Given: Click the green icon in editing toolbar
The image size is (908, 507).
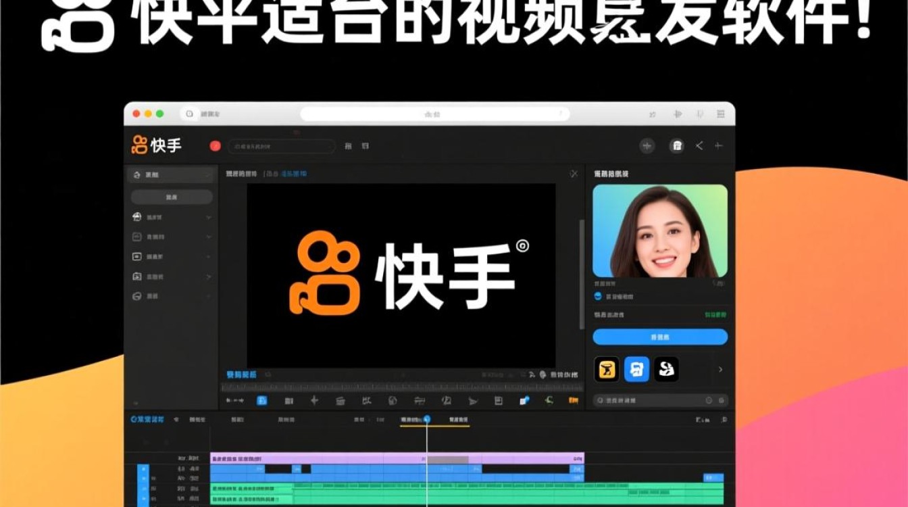Looking at the screenshot, I should 549,400.
